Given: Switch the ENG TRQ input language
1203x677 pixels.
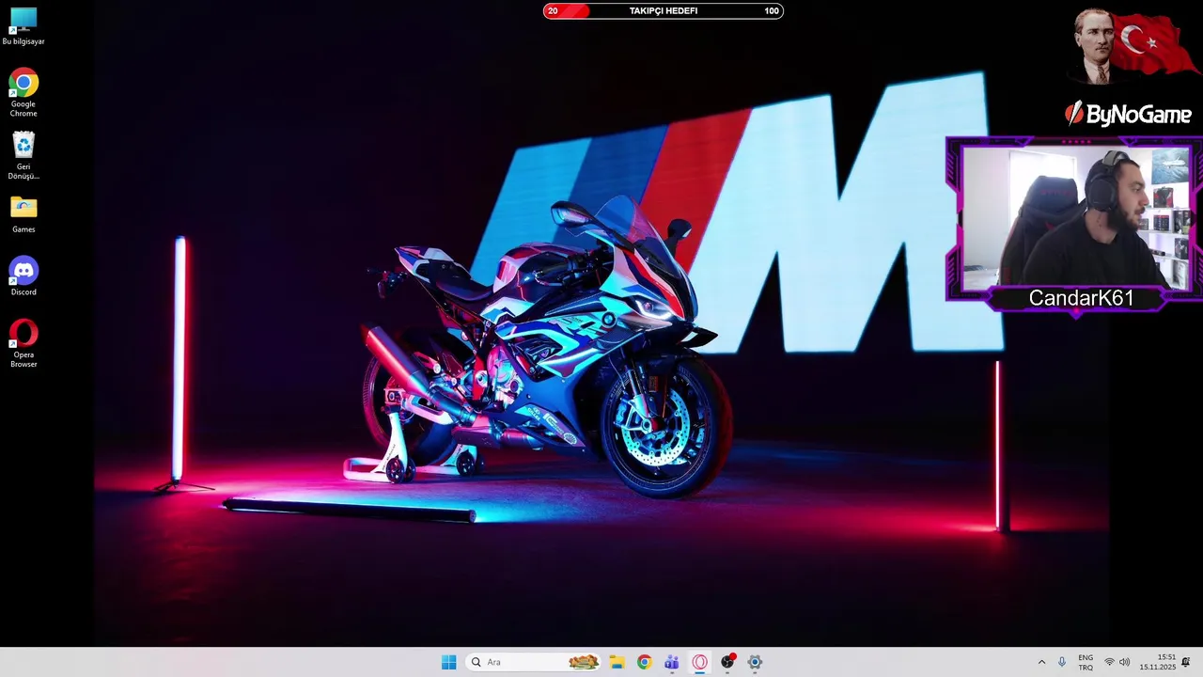Looking at the screenshot, I should coord(1086,662).
